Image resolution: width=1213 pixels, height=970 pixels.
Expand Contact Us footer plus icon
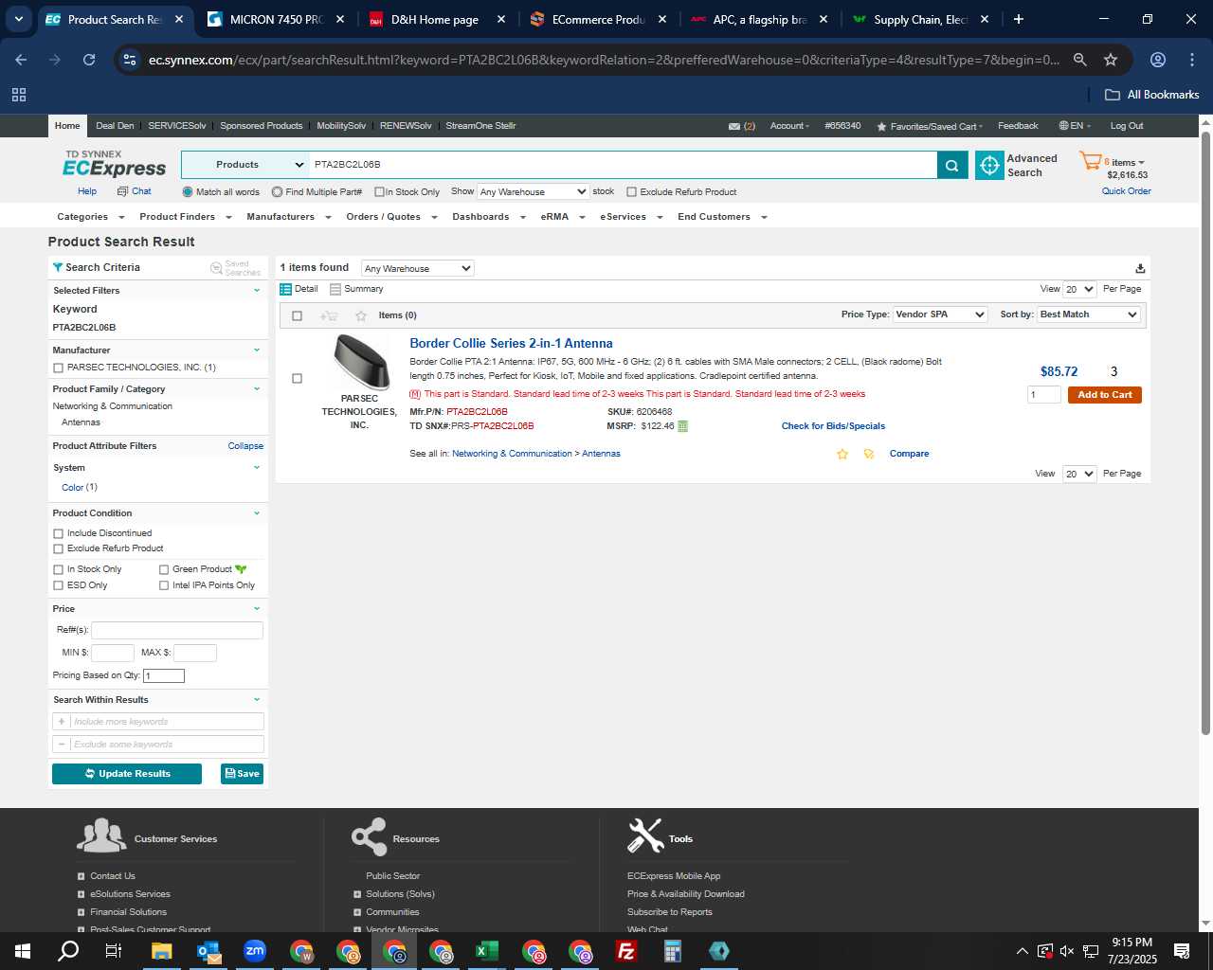[x=81, y=876]
